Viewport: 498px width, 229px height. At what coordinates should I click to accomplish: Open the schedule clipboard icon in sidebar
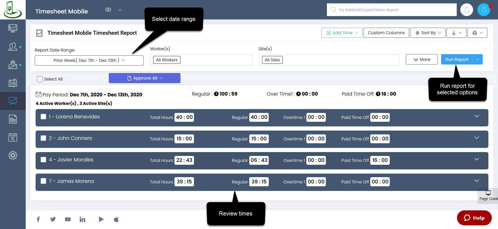pos(13,83)
